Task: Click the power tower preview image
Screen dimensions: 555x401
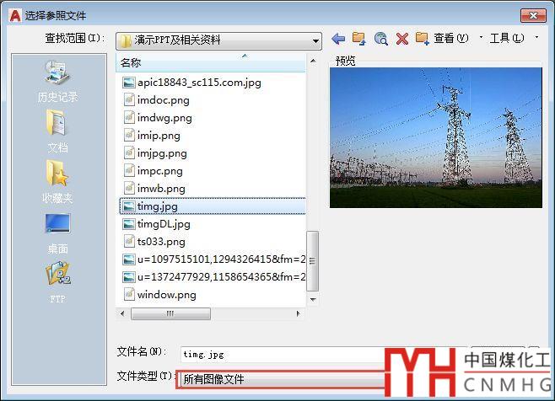Action: click(x=436, y=137)
